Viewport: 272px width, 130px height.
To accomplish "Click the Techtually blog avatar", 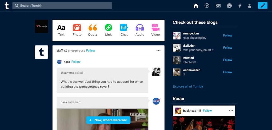I will (x=41, y=26).
